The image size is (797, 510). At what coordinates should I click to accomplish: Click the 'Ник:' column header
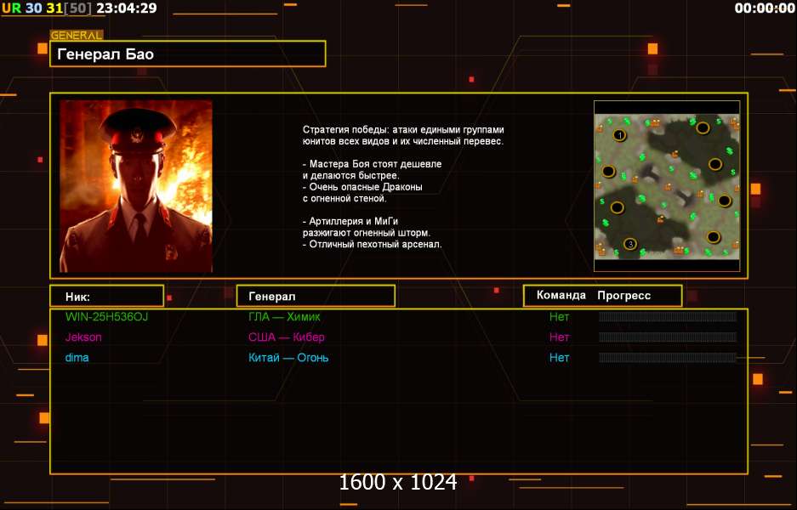point(106,296)
